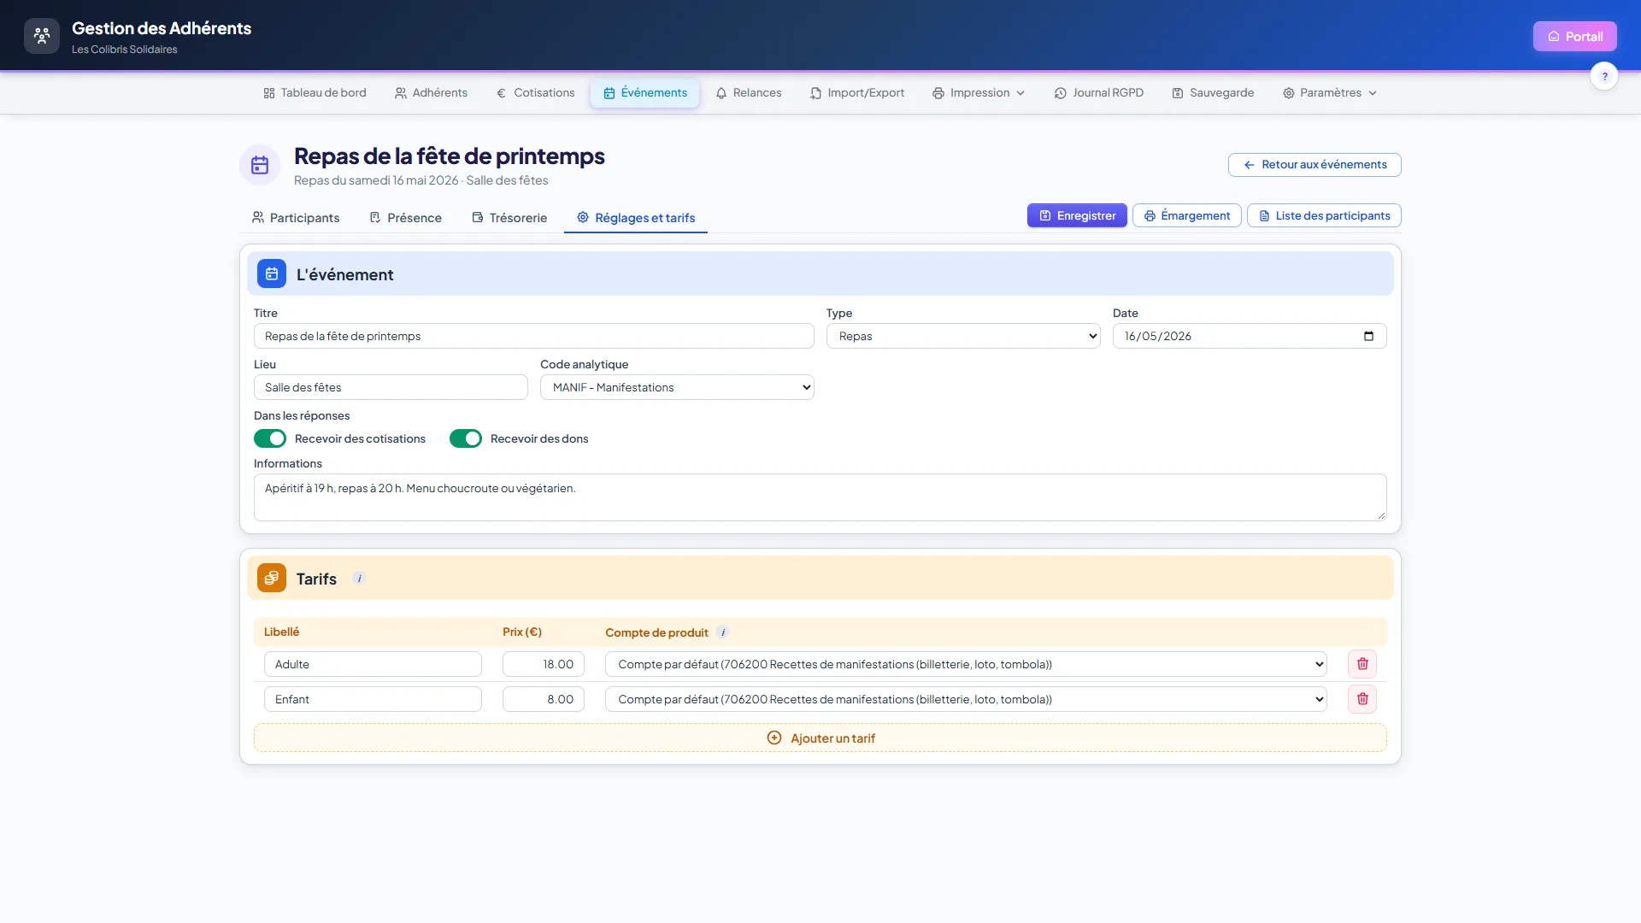Delete the Enfant tarif row
1641x923 pixels.
1362,699
